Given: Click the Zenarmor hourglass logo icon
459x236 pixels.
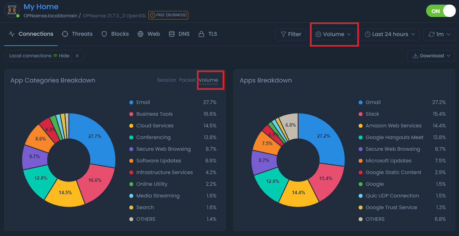Looking at the screenshot, I should (12, 10).
